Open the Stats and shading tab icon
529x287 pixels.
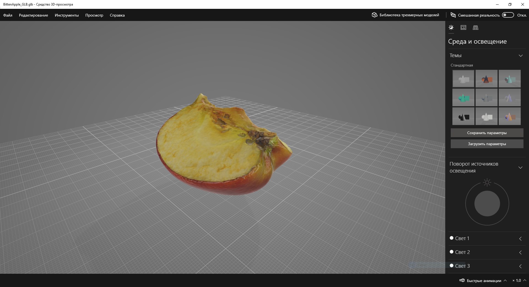[x=463, y=27]
